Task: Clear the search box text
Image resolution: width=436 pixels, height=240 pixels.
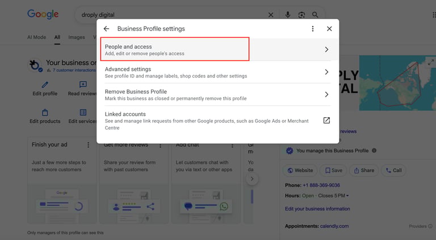Action: (271, 15)
